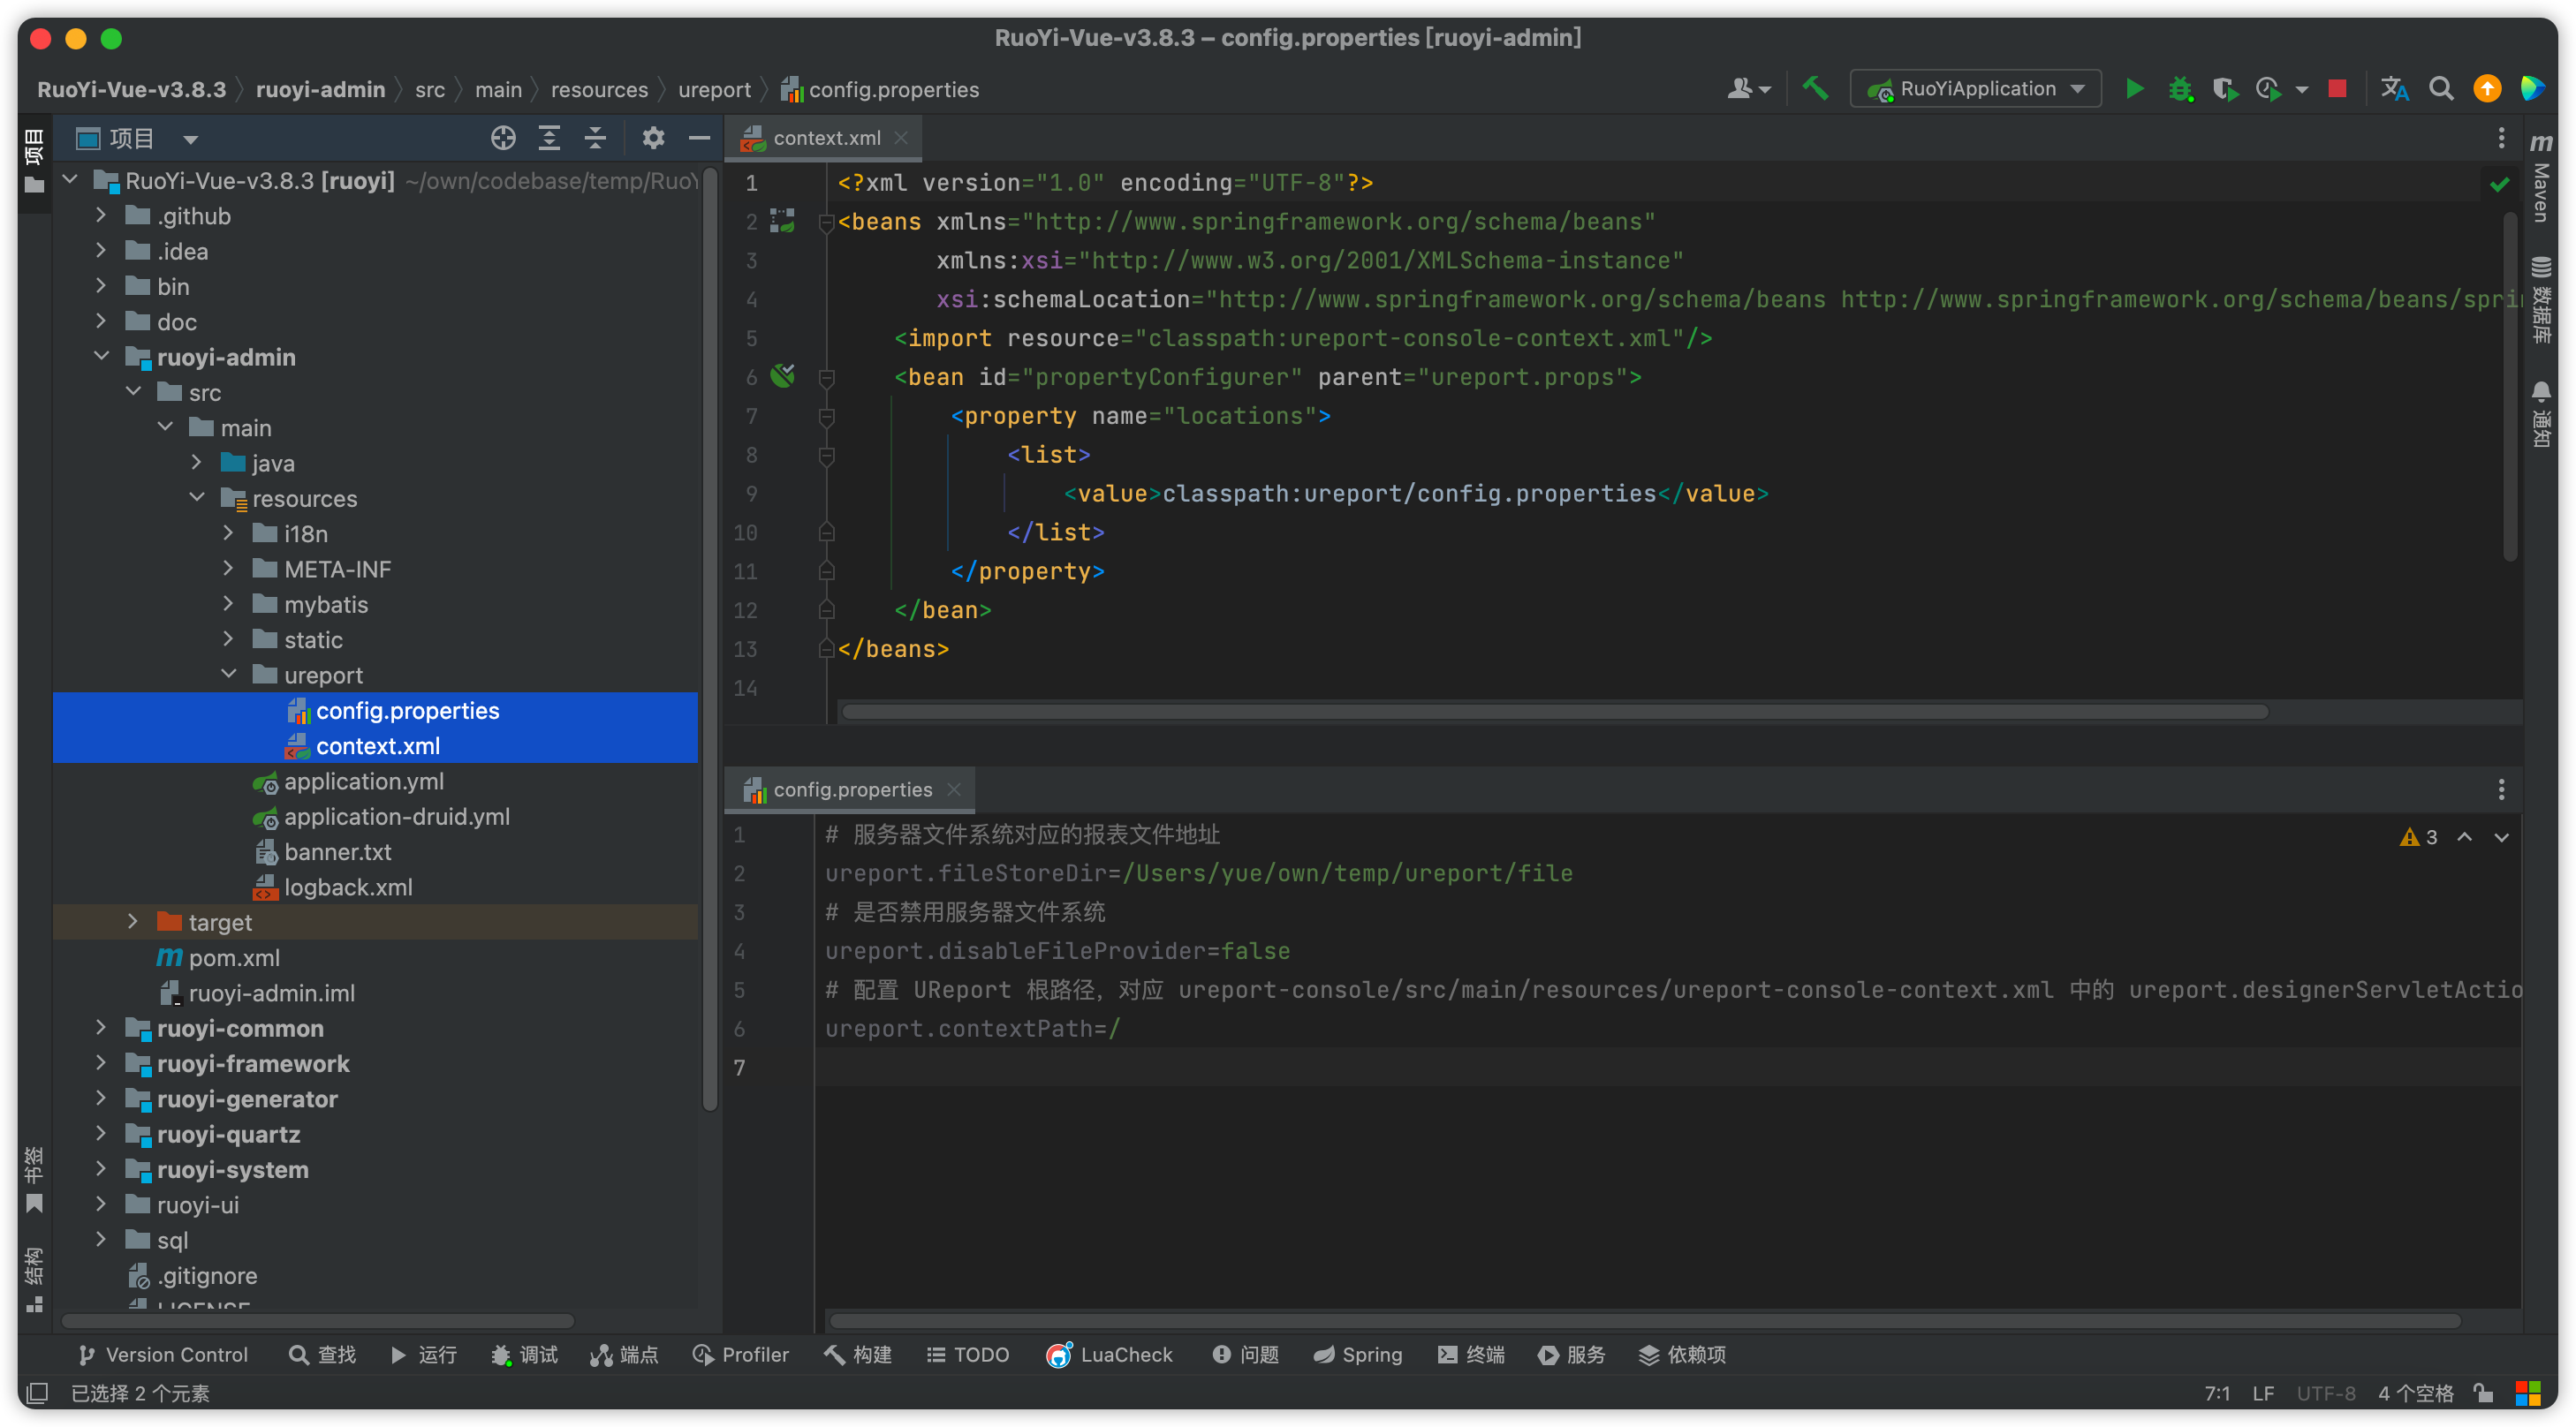The height and width of the screenshot is (1427, 2576).
Task: Expand the ruoyi-ui folder
Action: [x=100, y=1204]
